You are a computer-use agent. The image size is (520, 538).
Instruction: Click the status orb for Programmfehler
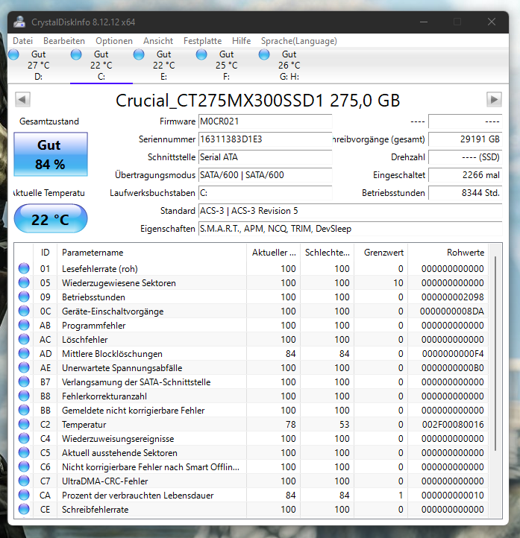click(24, 325)
